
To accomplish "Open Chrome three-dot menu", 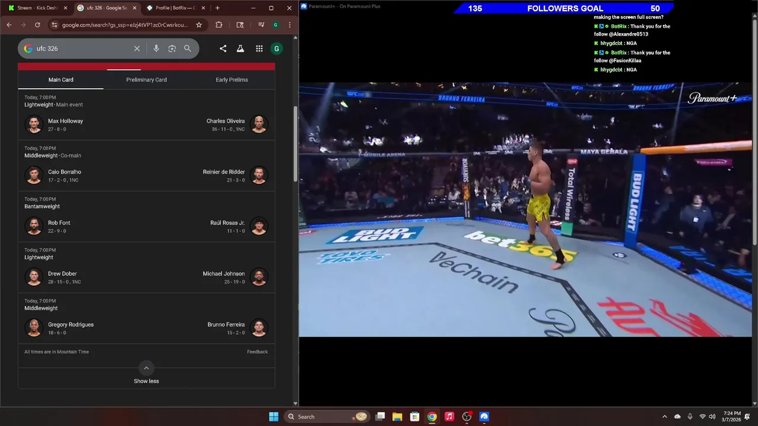I will [290, 25].
